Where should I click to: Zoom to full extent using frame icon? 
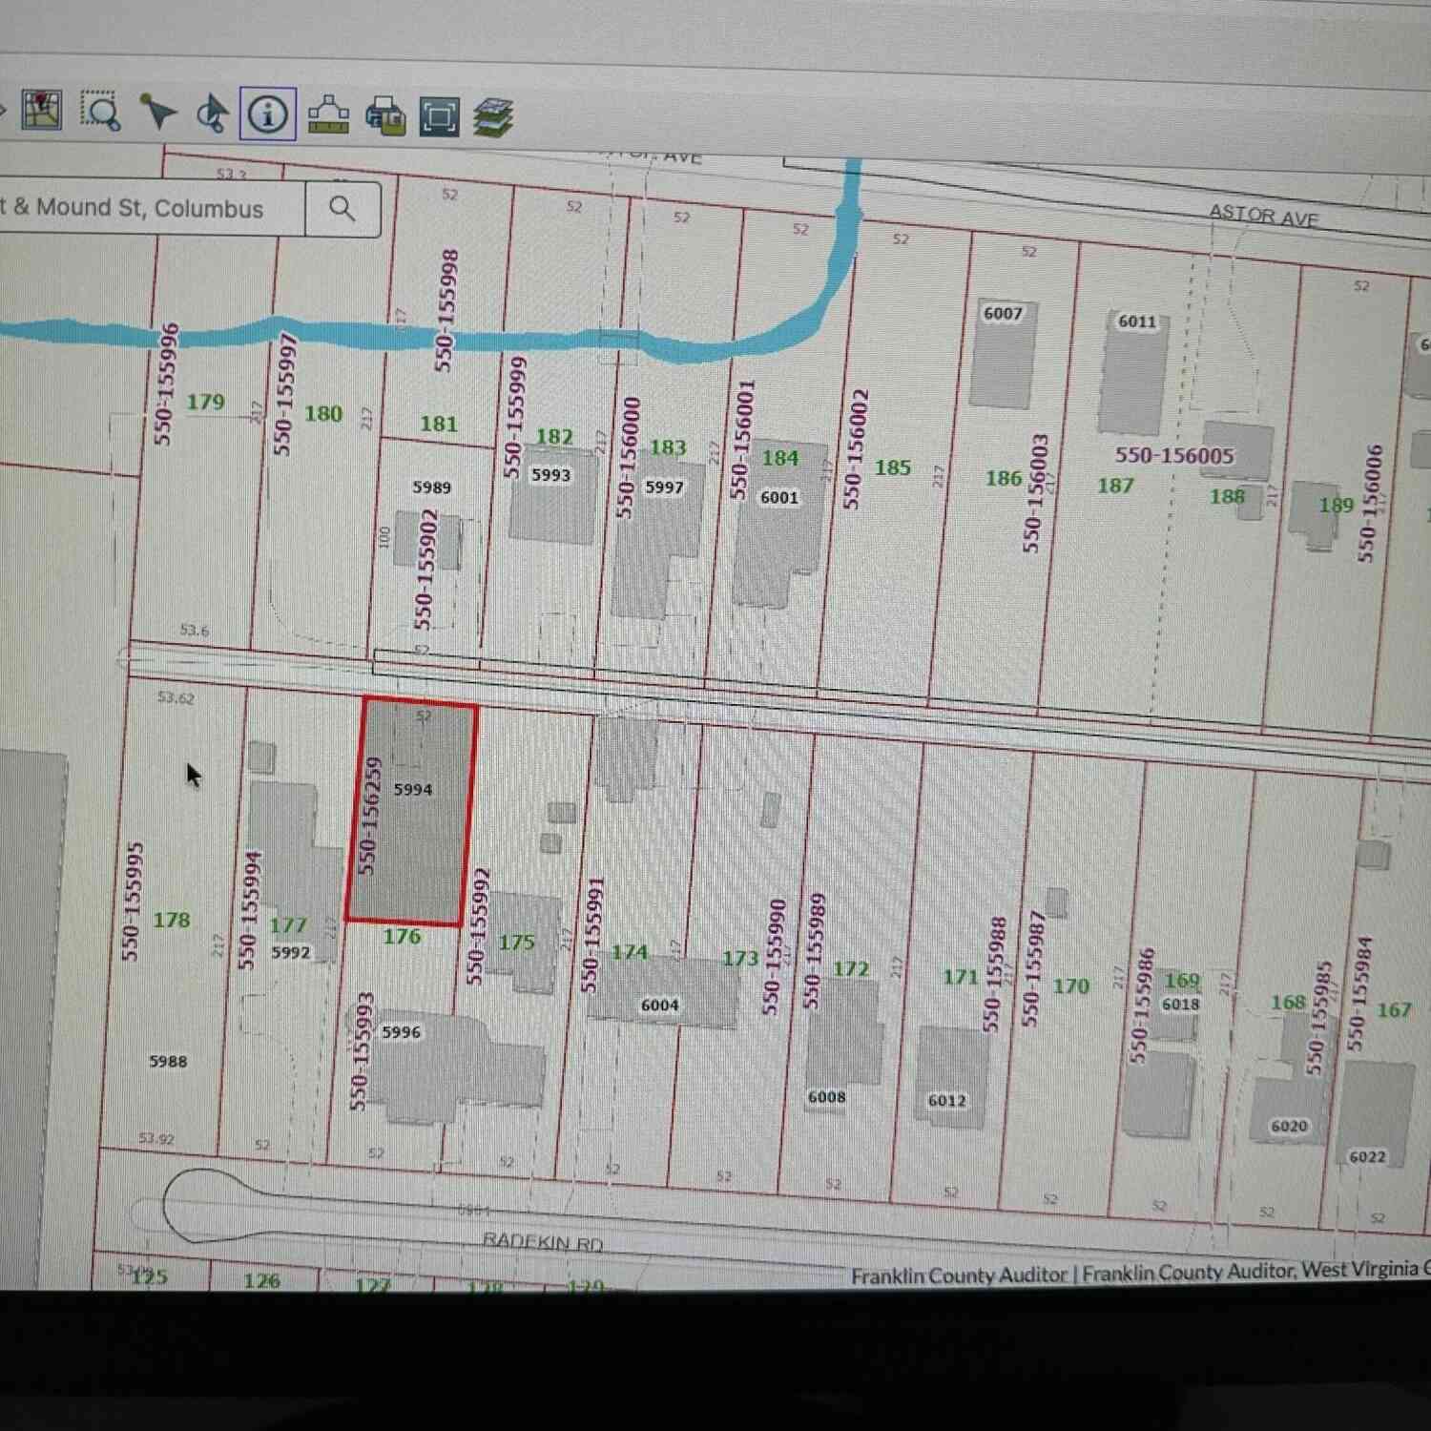click(439, 117)
